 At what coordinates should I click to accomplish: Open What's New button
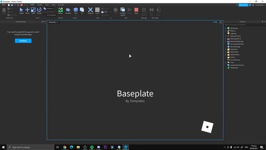[x=243, y=5]
